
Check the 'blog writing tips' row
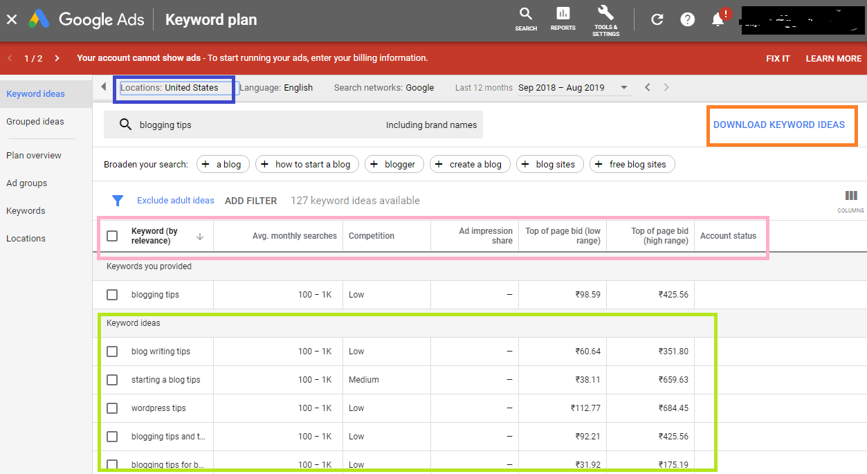112,352
